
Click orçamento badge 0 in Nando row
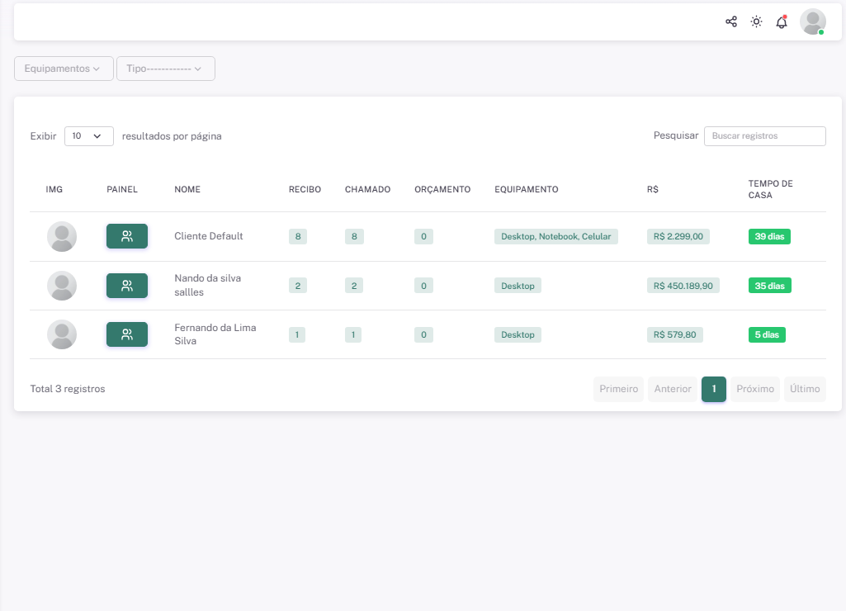423,286
